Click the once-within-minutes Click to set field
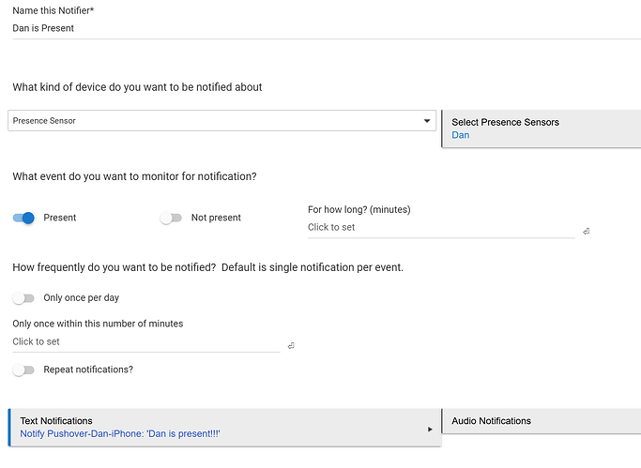The width and height of the screenshot is (641, 468). point(145,341)
